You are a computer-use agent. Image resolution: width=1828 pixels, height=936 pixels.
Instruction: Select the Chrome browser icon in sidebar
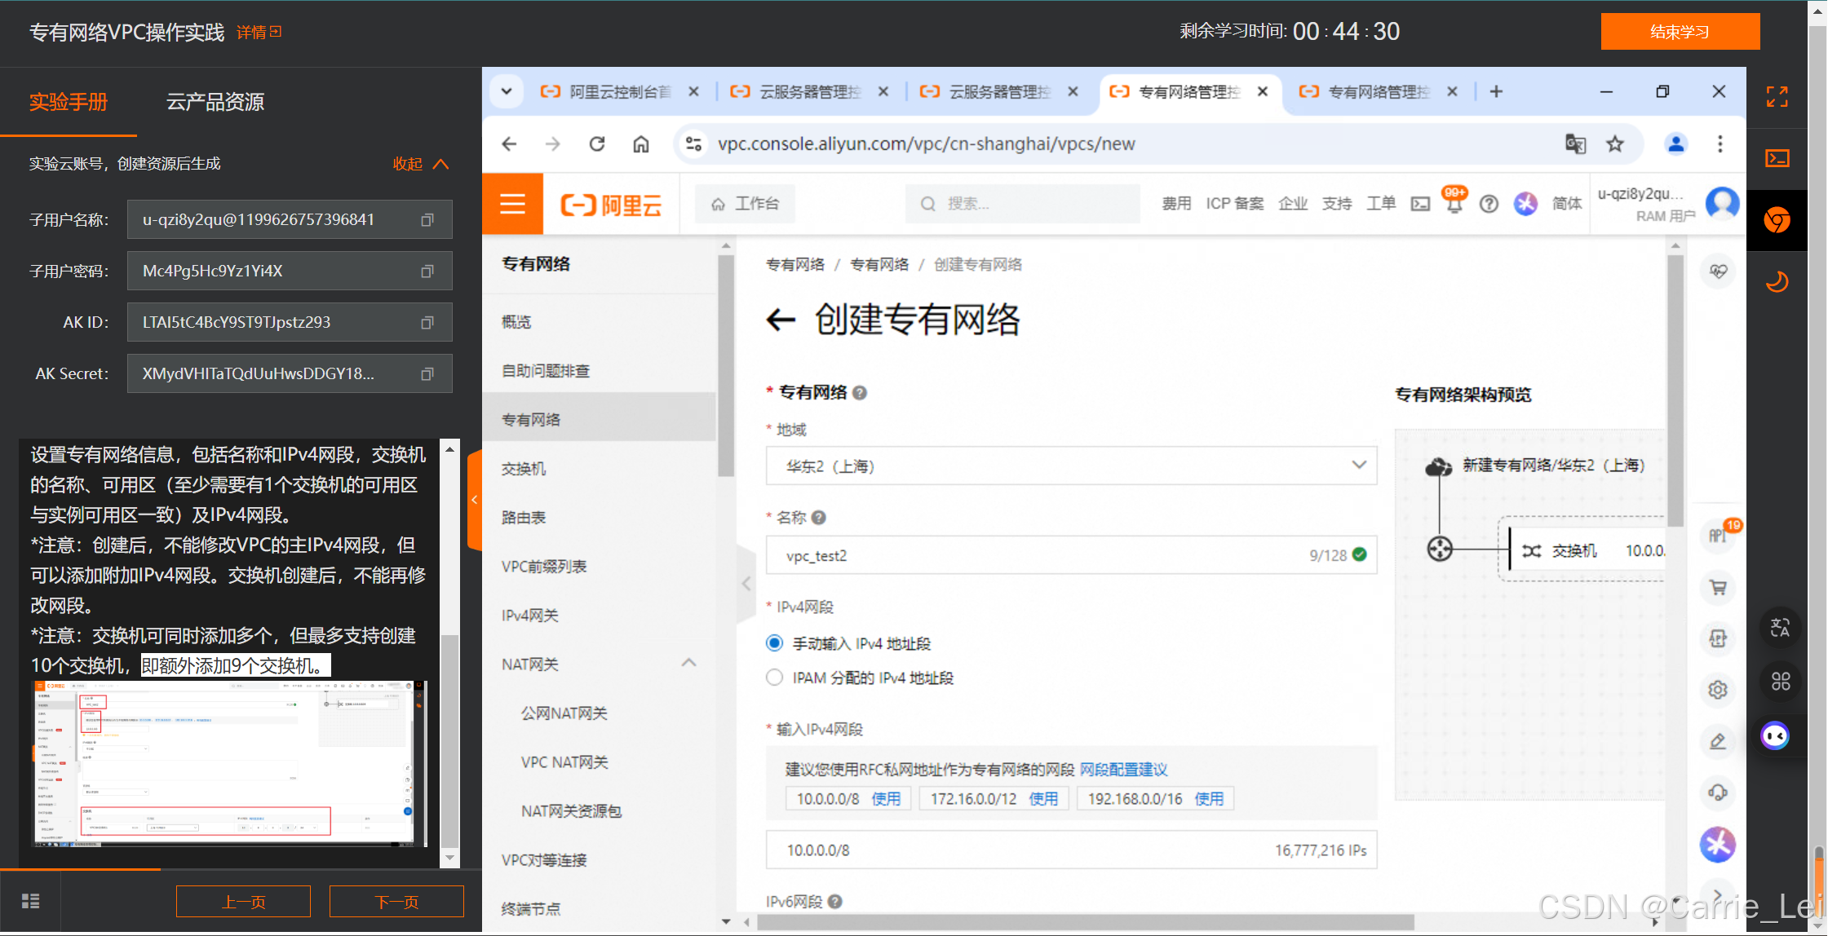coord(1777,220)
